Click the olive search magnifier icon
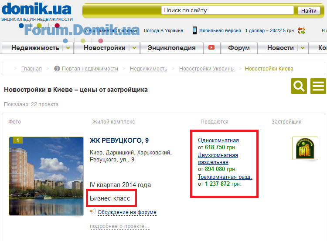The height and width of the screenshot is (241, 327). [299, 86]
